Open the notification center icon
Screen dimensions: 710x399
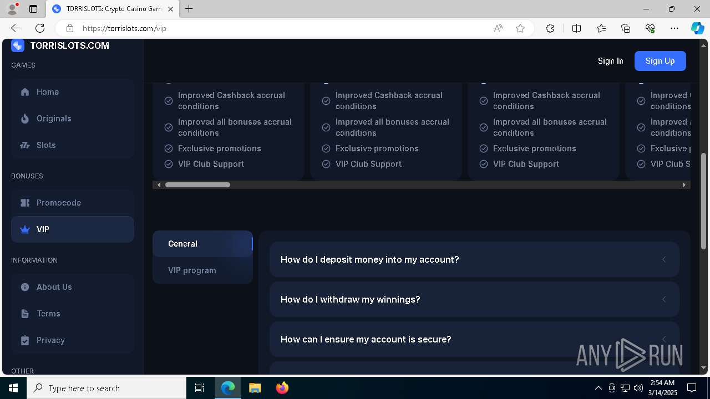coord(692,388)
